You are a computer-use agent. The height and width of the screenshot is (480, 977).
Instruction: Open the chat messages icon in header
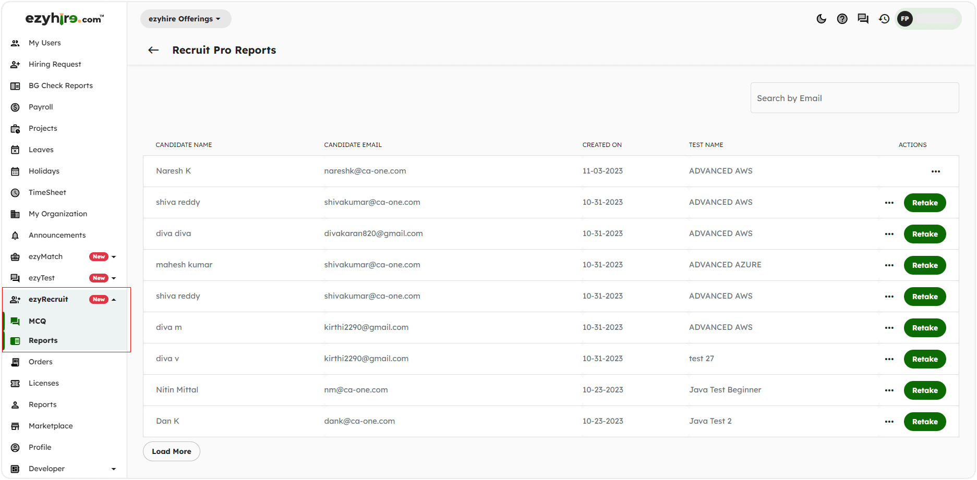pyautogui.click(x=863, y=19)
